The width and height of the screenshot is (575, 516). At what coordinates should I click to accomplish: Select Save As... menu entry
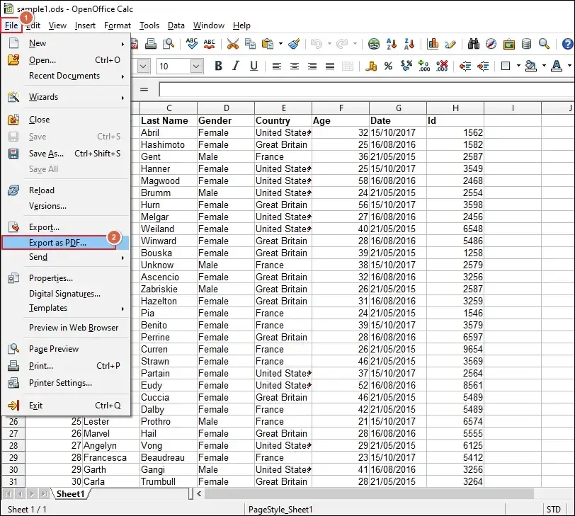[x=66, y=154]
